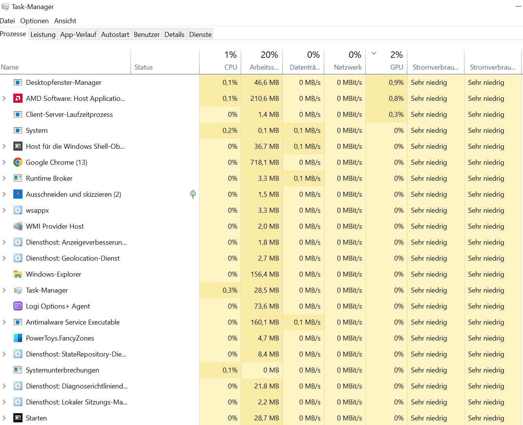Screen dimensions: 523x425
Task: Click the Windows-Explorer folder icon
Action: 18,274
